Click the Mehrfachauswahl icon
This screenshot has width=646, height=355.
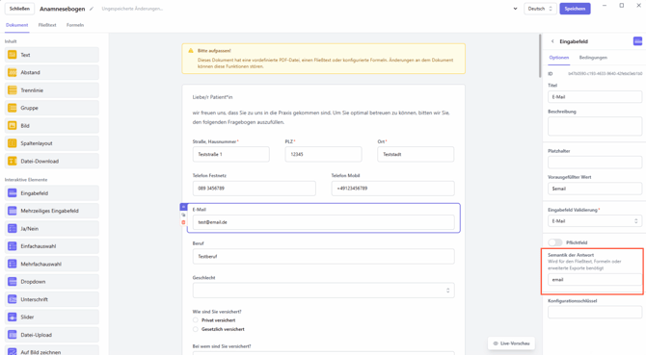pos(13,264)
